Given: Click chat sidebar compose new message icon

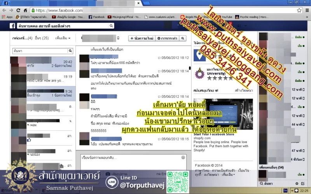Looking at the screenshot, I should pyautogui.click(x=303, y=184).
